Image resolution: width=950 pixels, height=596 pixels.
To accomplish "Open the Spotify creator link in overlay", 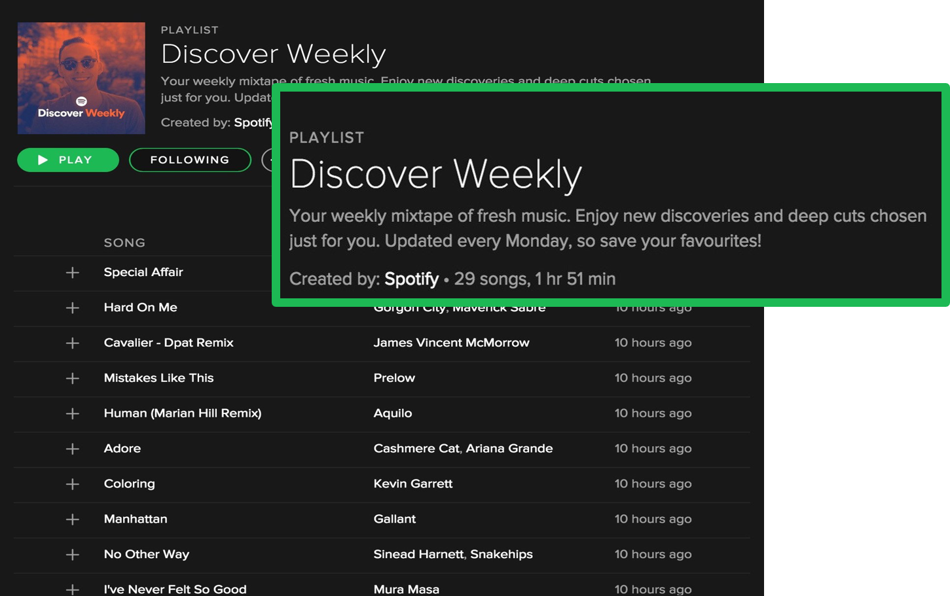I will [411, 279].
